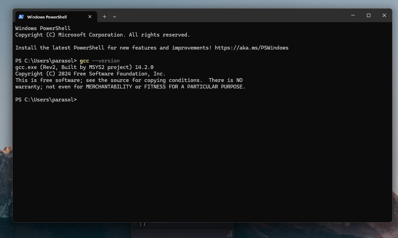This screenshot has height=238, width=398.
Task: Click the last empty 'PS C:\Users\parasol>' prompt
Action: pyautogui.click(x=46, y=100)
